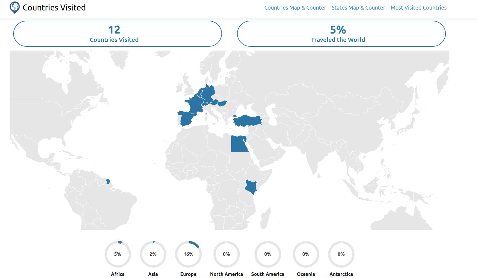Click the 12 Countries Visited counter box
Screen dimensions: 477x278
(117, 34)
